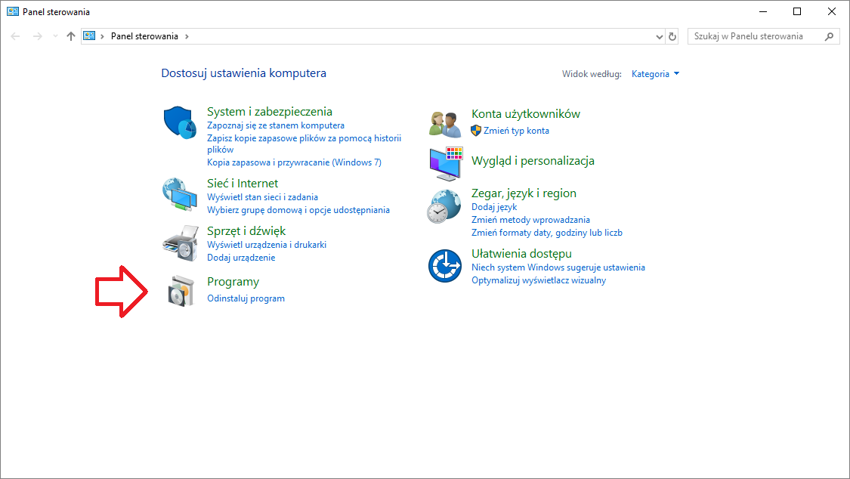Click the Sprzęt i dźwięk printer icon

pos(181,243)
